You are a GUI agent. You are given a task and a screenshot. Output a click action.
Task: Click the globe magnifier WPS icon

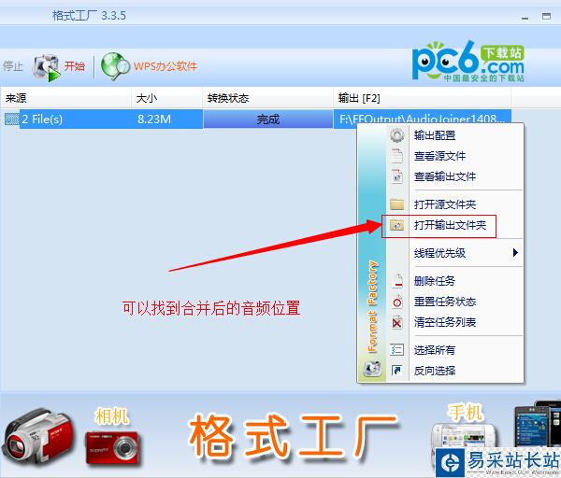[115, 66]
